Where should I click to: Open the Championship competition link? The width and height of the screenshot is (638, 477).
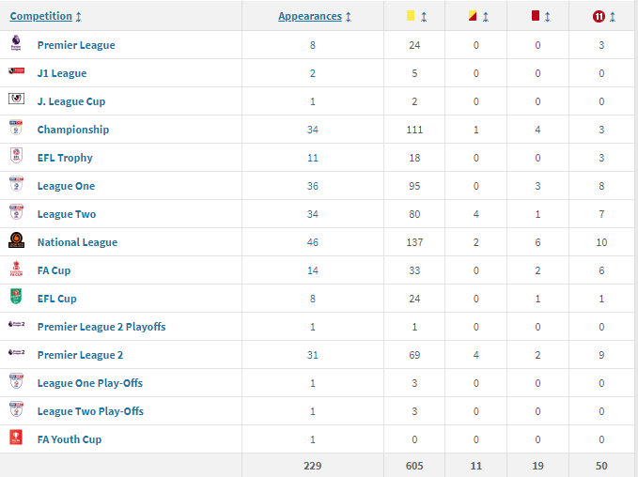pos(73,130)
